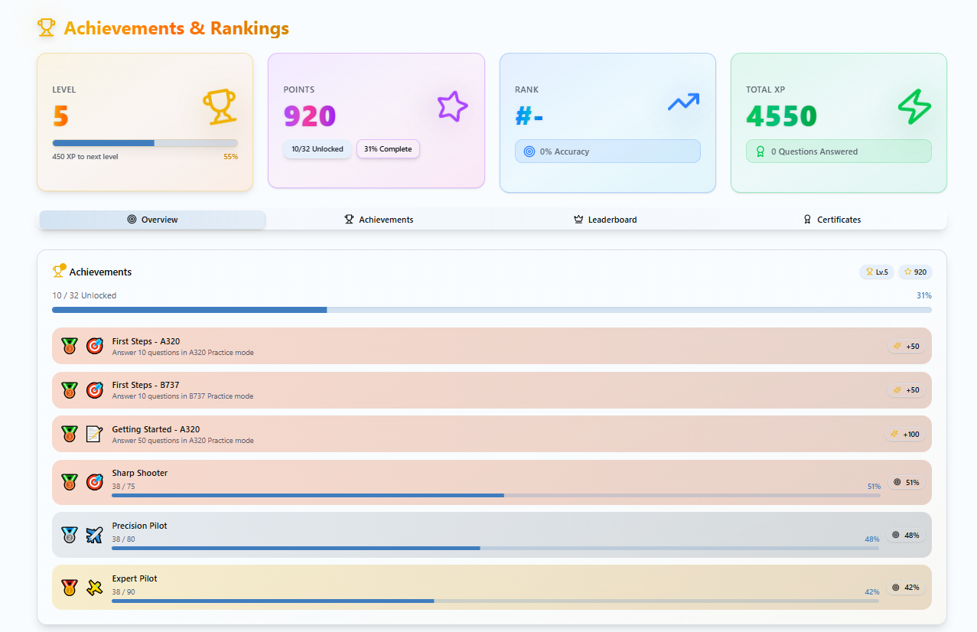
Task: Click the trophy icon on Achievements tab
Action: (x=349, y=220)
